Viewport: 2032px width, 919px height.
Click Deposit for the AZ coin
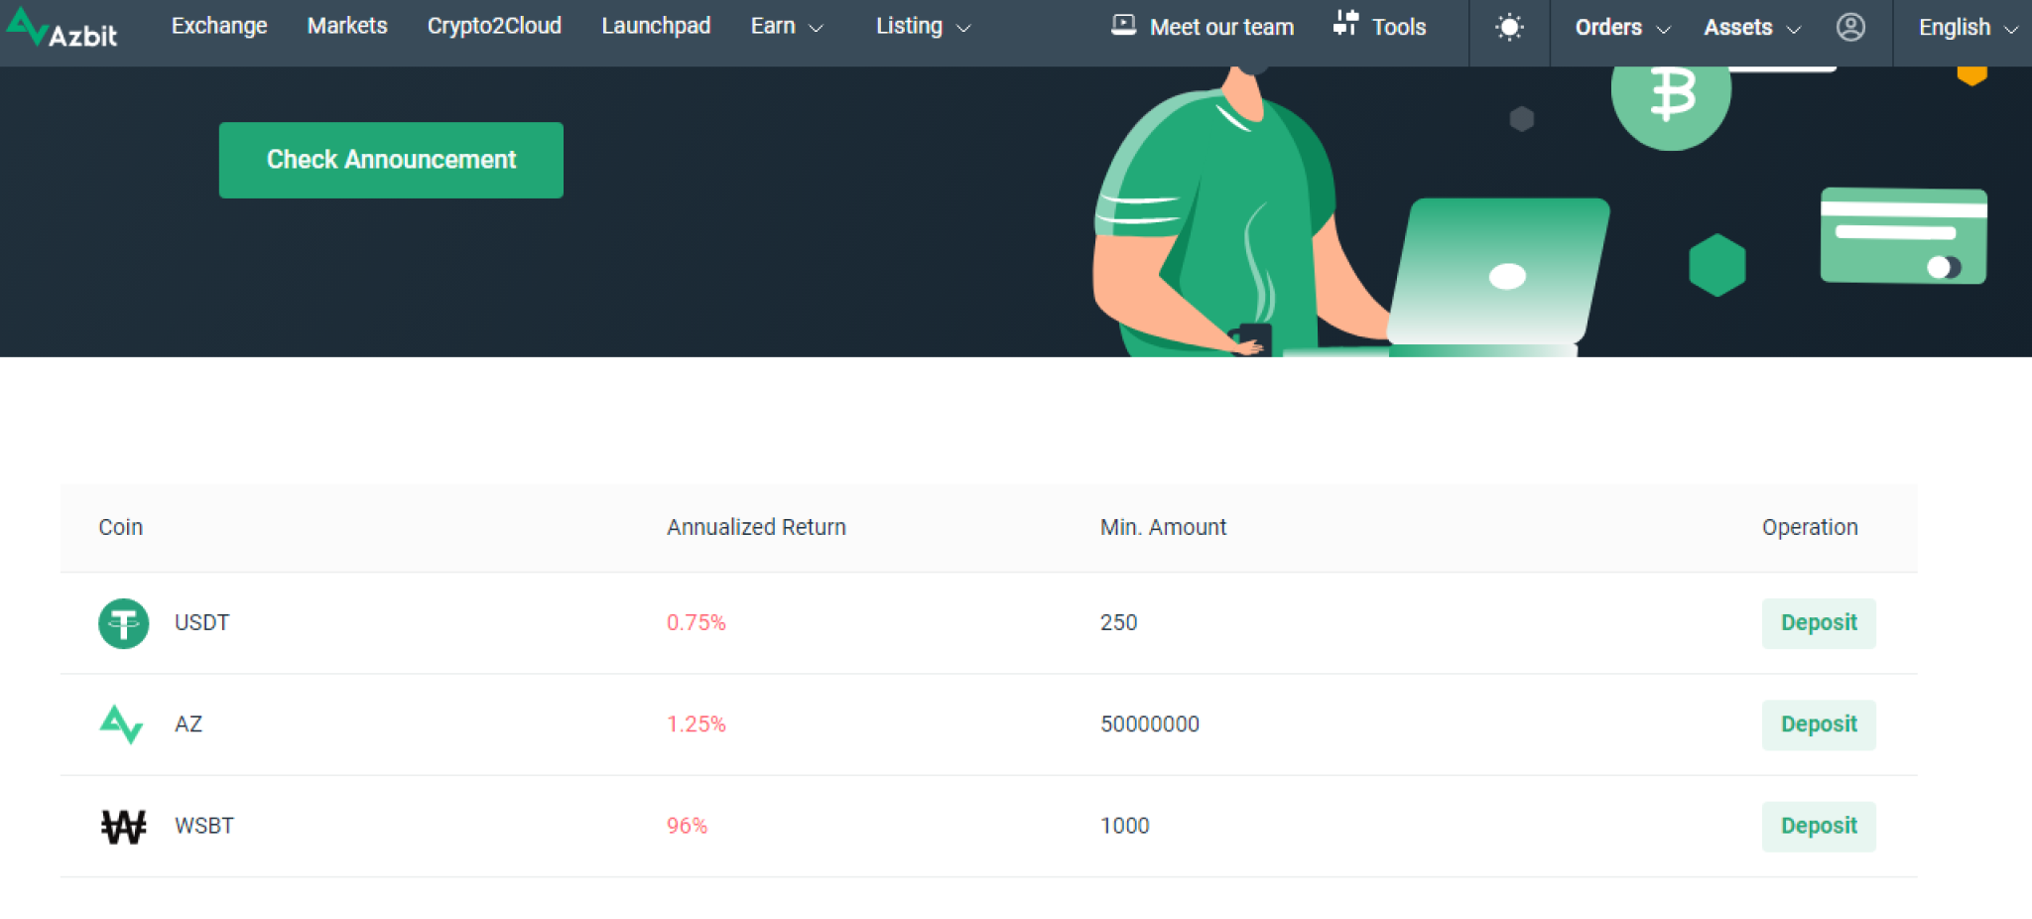pos(1818,724)
